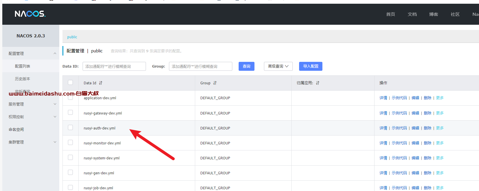
Task: Open 详情 for application-dev.yml
Action: pyautogui.click(x=383, y=98)
